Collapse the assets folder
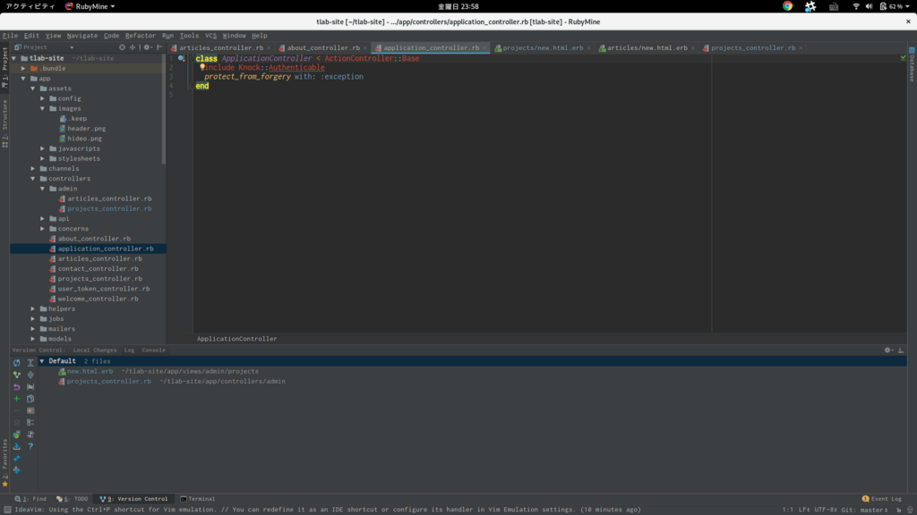 coord(33,89)
